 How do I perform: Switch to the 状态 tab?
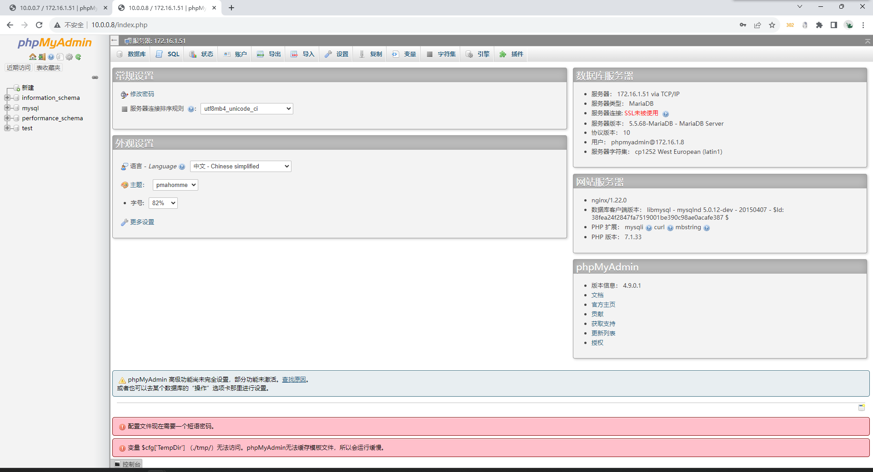[201, 54]
